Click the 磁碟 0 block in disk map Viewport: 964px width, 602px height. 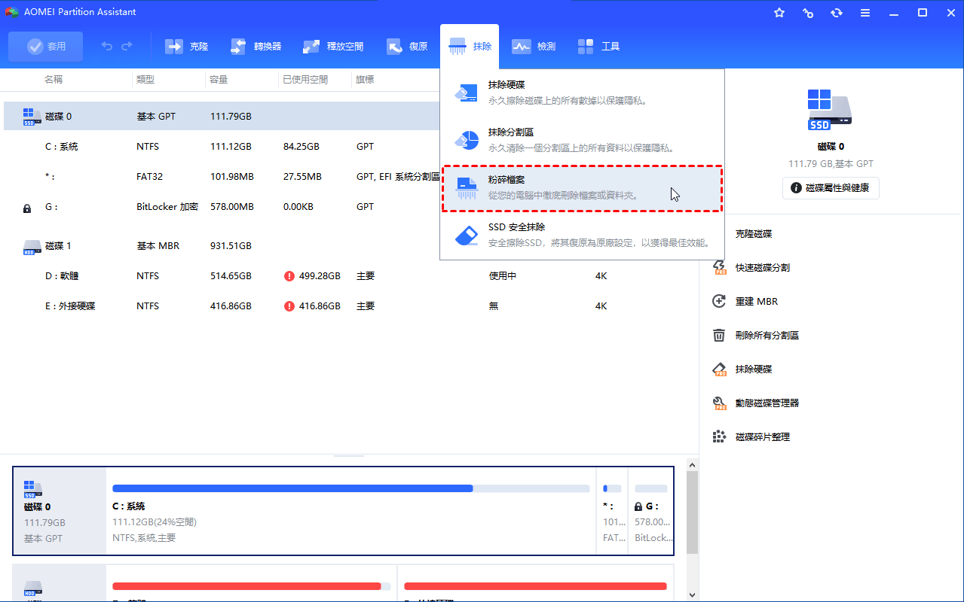coord(60,510)
